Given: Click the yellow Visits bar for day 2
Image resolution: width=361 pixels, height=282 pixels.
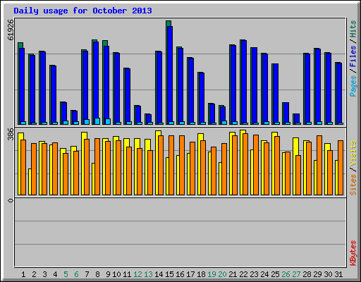Looking at the screenshot, I should [x=30, y=182].
